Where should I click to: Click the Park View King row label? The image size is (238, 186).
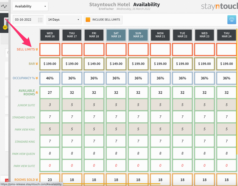pyautogui.click(x=25, y=130)
